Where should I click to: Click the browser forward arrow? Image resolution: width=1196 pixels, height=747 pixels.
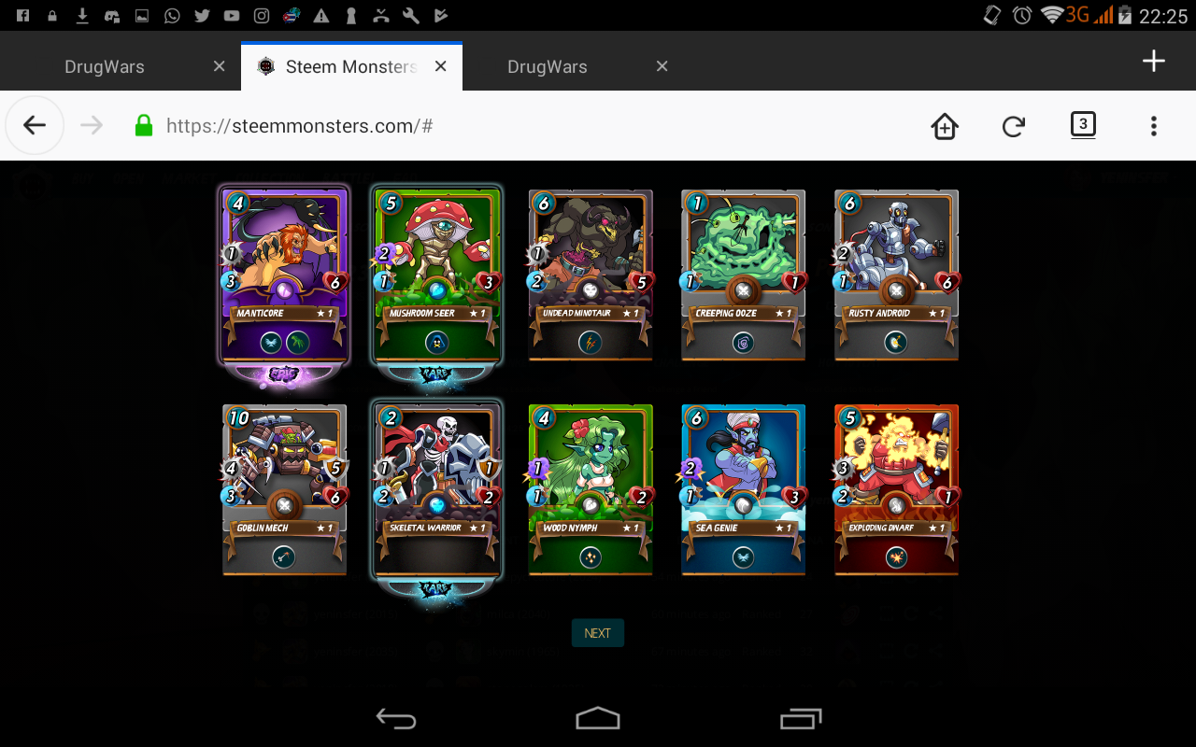click(92, 126)
